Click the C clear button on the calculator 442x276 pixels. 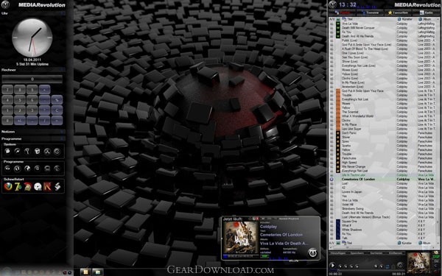[57, 110]
